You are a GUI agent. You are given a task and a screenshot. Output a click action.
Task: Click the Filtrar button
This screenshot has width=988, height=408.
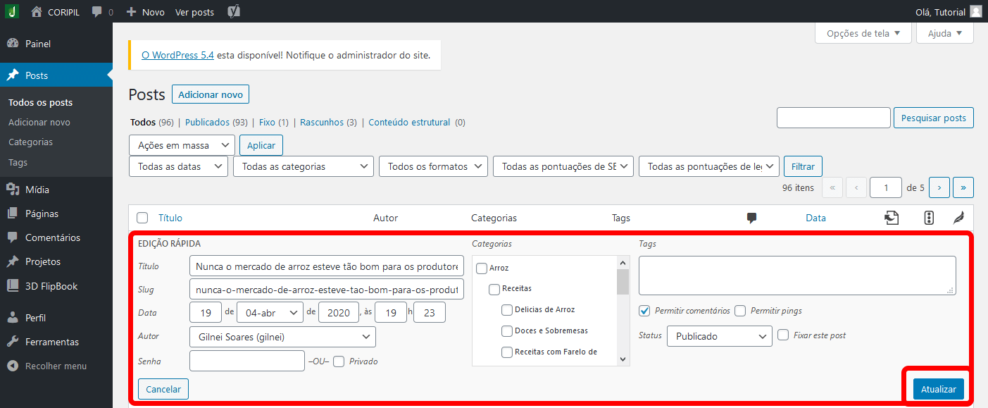(803, 166)
